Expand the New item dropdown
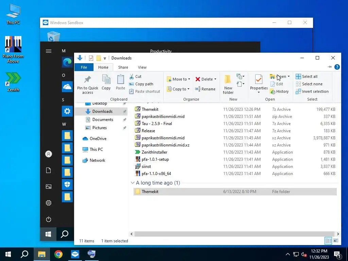This screenshot has width=348, height=261. [x=240, y=76]
